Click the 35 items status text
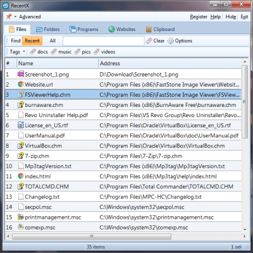Viewport: 253px width, 253px height. point(96,247)
